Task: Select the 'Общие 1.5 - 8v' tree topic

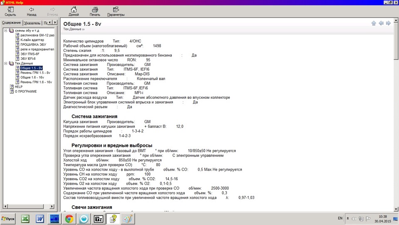Action: 31,68
